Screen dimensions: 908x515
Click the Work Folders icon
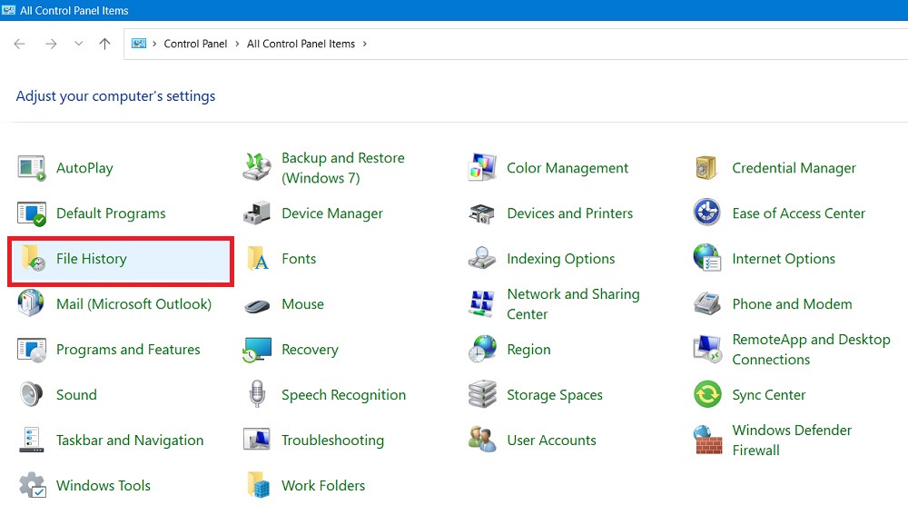click(258, 485)
